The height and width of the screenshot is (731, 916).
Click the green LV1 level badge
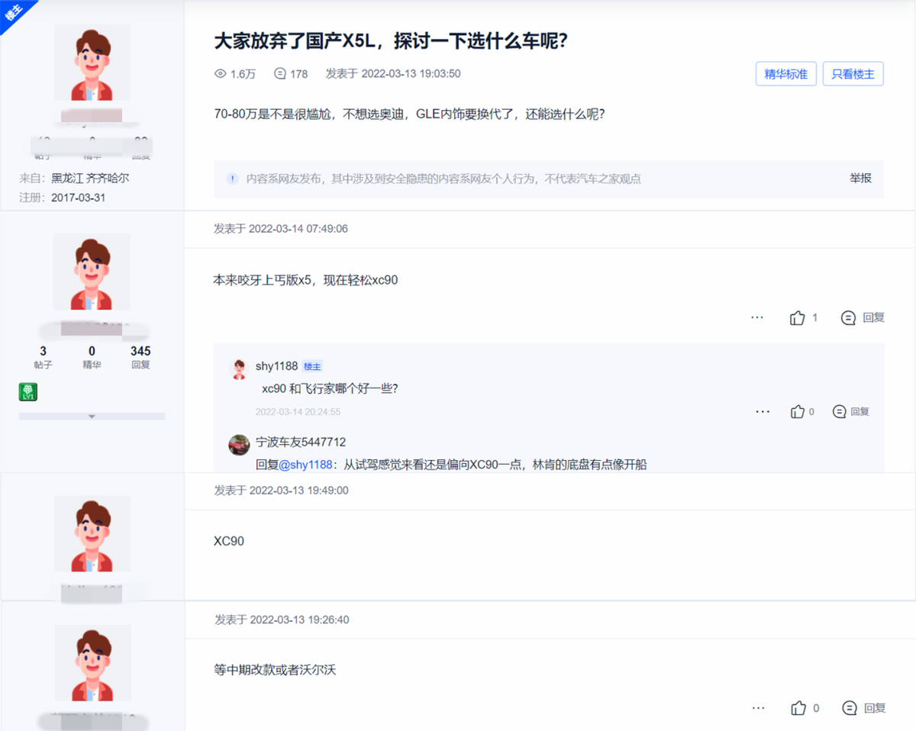click(x=28, y=392)
